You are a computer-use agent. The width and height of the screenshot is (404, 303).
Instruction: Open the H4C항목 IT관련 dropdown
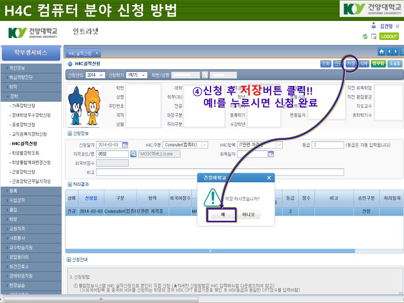(260, 145)
